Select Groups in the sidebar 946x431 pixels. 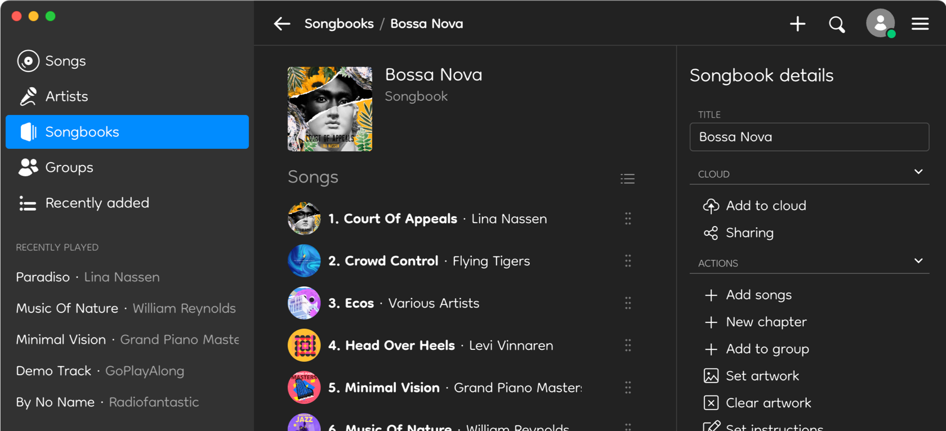pos(69,167)
